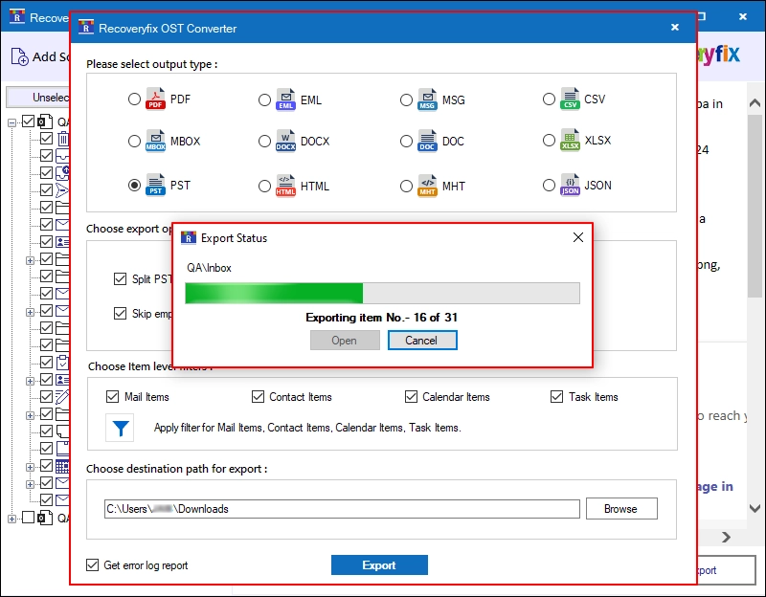Open the item filter funnel icon
766x597 pixels.
pyautogui.click(x=121, y=428)
